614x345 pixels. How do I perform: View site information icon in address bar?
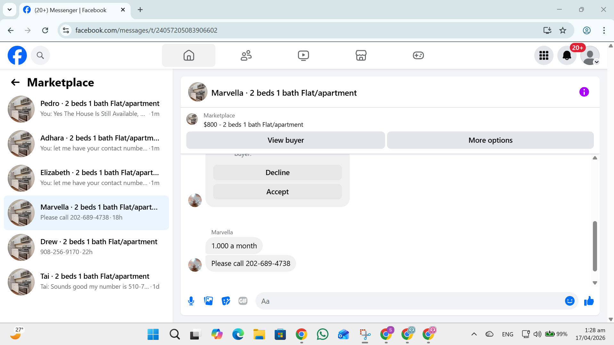click(66, 30)
